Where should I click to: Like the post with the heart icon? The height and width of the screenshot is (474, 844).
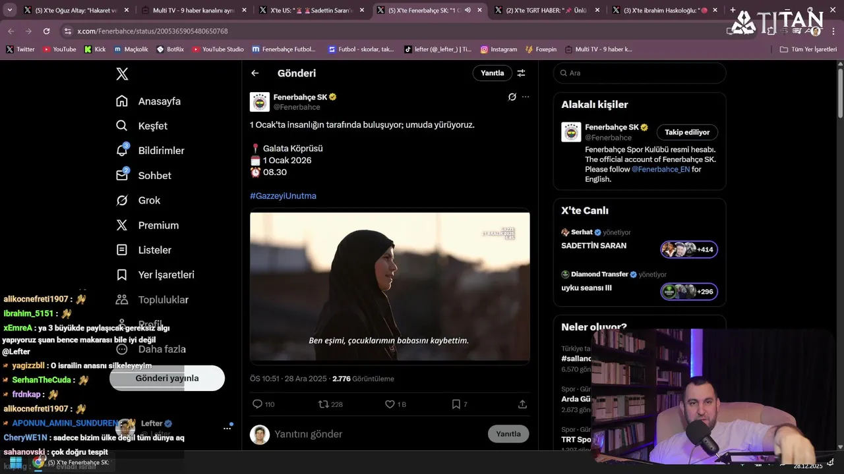[x=390, y=404]
